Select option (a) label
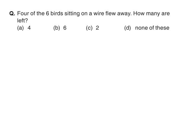Viewport: 178px width, 118px height. (x=20, y=28)
